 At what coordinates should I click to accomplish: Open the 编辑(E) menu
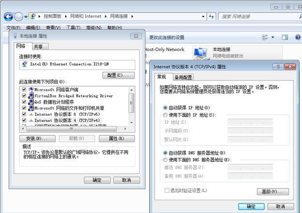(x=33, y=27)
